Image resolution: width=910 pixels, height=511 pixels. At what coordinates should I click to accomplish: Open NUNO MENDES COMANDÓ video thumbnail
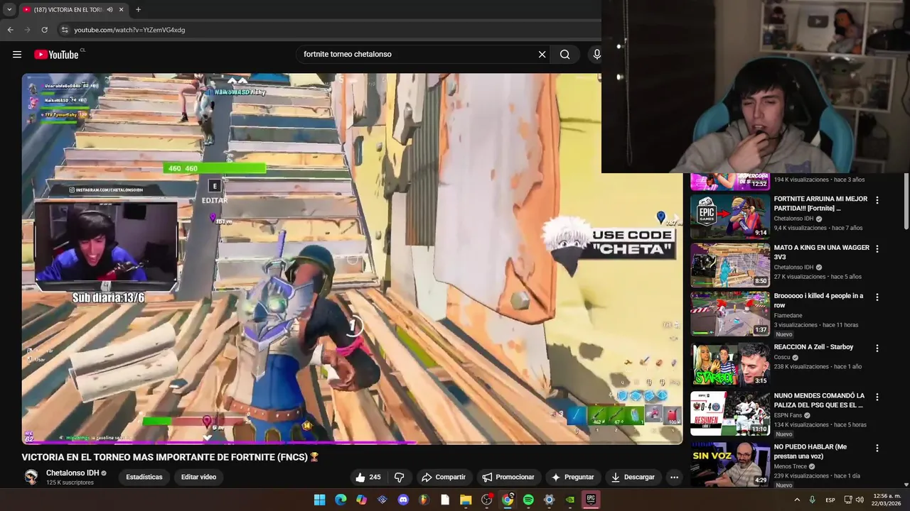tap(730, 413)
